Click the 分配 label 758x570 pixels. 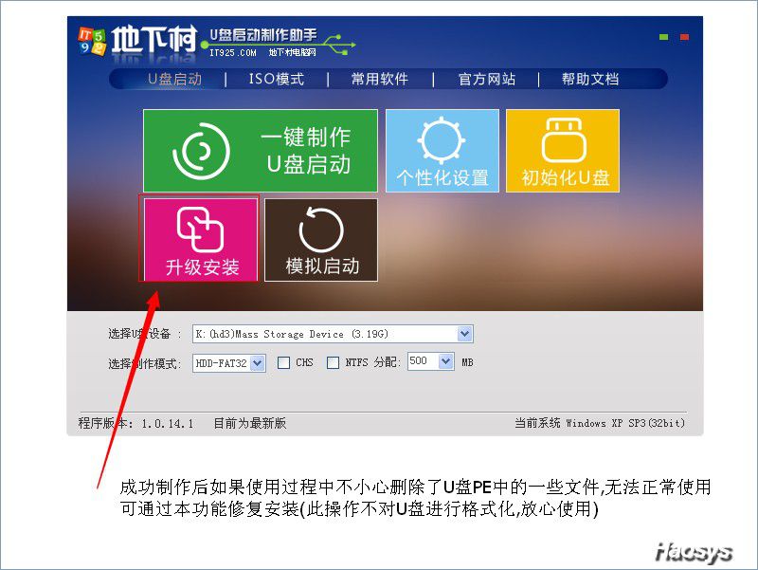pyautogui.click(x=387, y=362)
